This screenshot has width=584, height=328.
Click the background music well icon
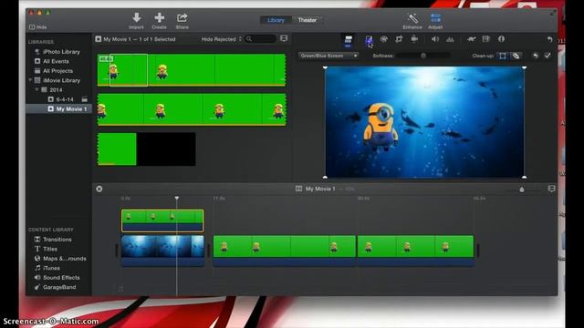(x=120, y=288)
